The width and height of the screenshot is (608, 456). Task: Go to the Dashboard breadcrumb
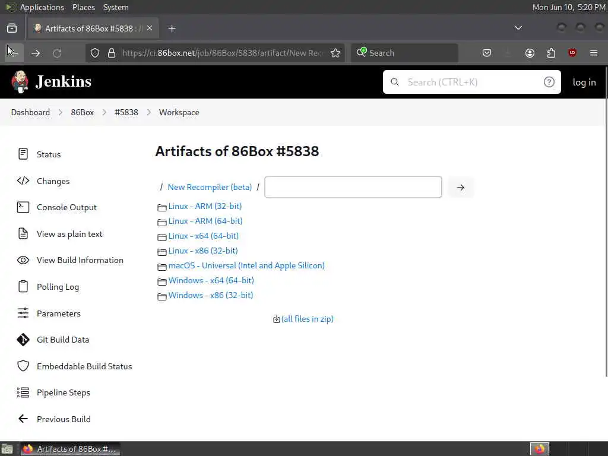coord(30,112)
